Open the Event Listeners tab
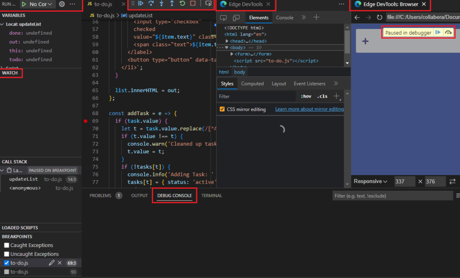This screenshot has height=278, width=460. tap(310, 84)
